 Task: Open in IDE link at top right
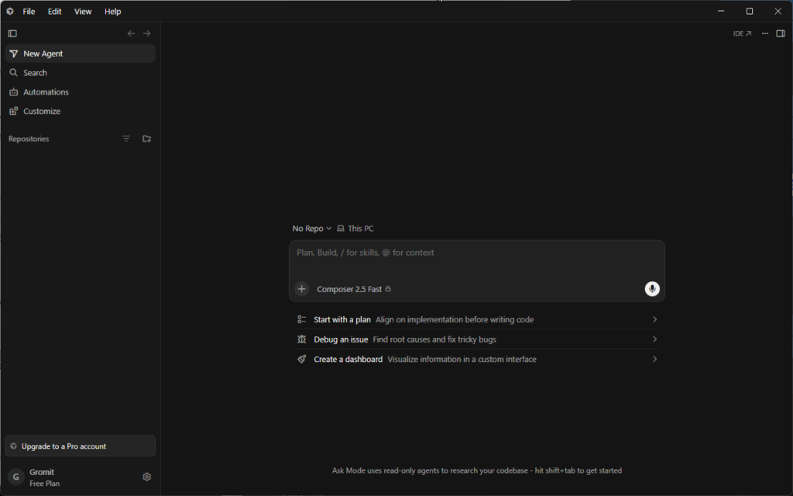pos(742,33)
